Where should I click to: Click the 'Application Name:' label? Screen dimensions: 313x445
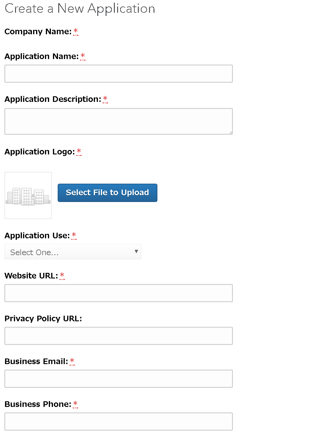[42, 56]
